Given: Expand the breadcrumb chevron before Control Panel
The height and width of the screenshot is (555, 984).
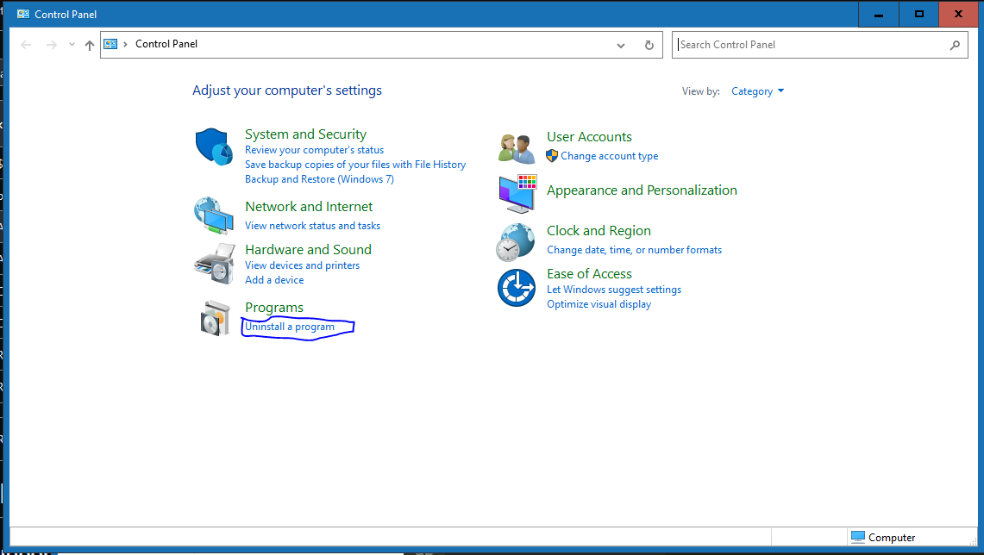Looking at the screenshot, I should [126, 44].
